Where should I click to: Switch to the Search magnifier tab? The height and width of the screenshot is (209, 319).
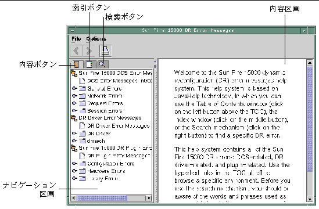102,64
